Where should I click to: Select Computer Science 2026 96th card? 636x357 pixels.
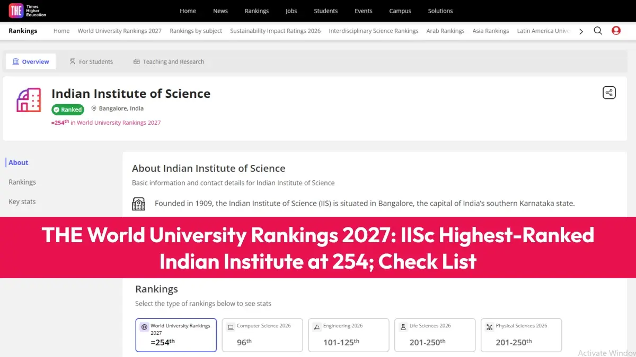tap(262, 335)
